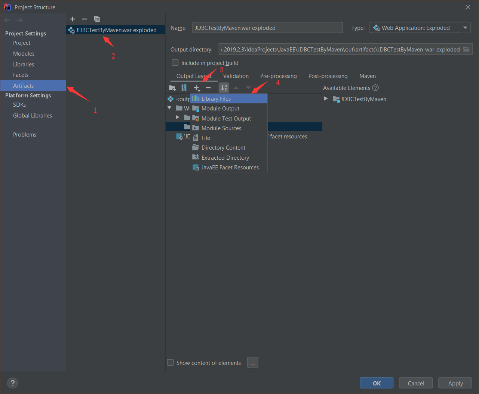The height and width of the screenshot is (394, 479).
Task: Click the Apply button
Action: coord(455,383)
